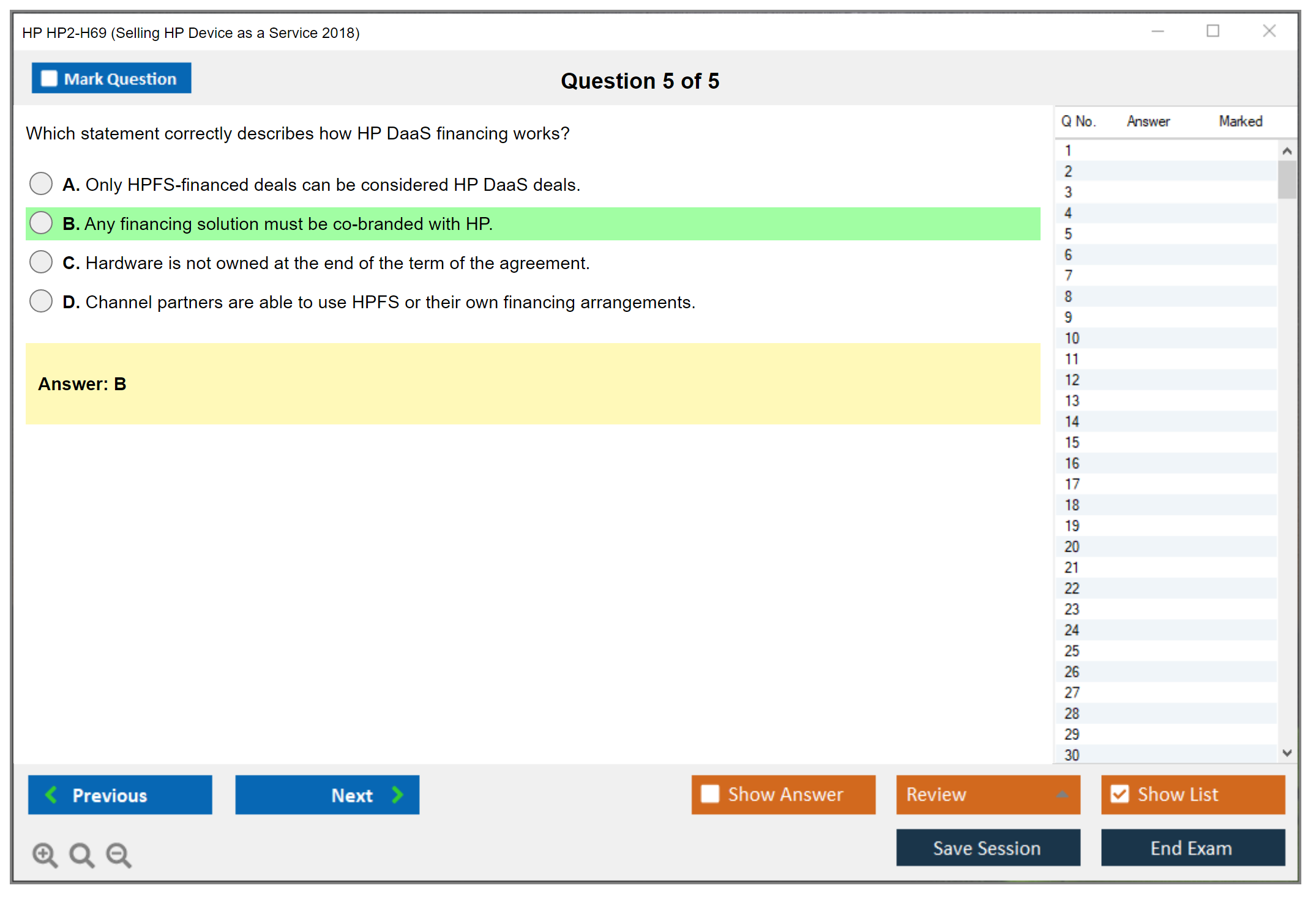Click the reset zoom magnifier icon
The width and height of the screenshot is (1316, 899).
point(81,854)
